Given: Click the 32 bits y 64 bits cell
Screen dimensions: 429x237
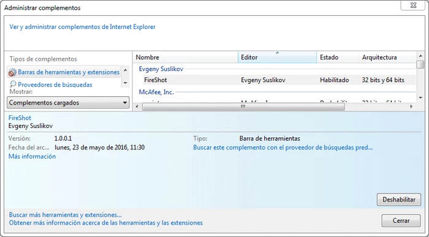Looking at the screenshot, I should 383,80.
